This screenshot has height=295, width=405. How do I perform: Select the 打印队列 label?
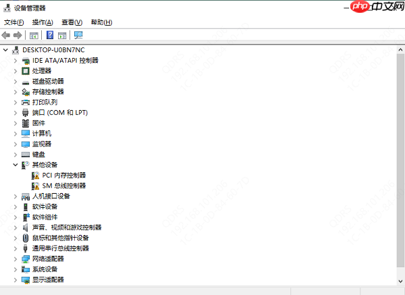tap(45, 103)
